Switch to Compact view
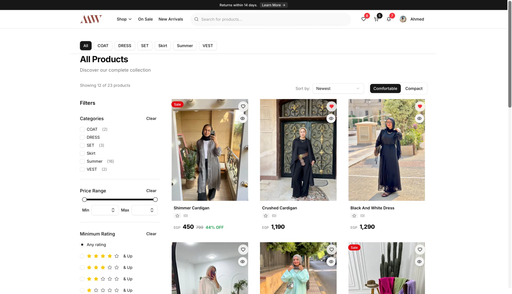This screenshot has width=512, height=294. coord(414,88)
